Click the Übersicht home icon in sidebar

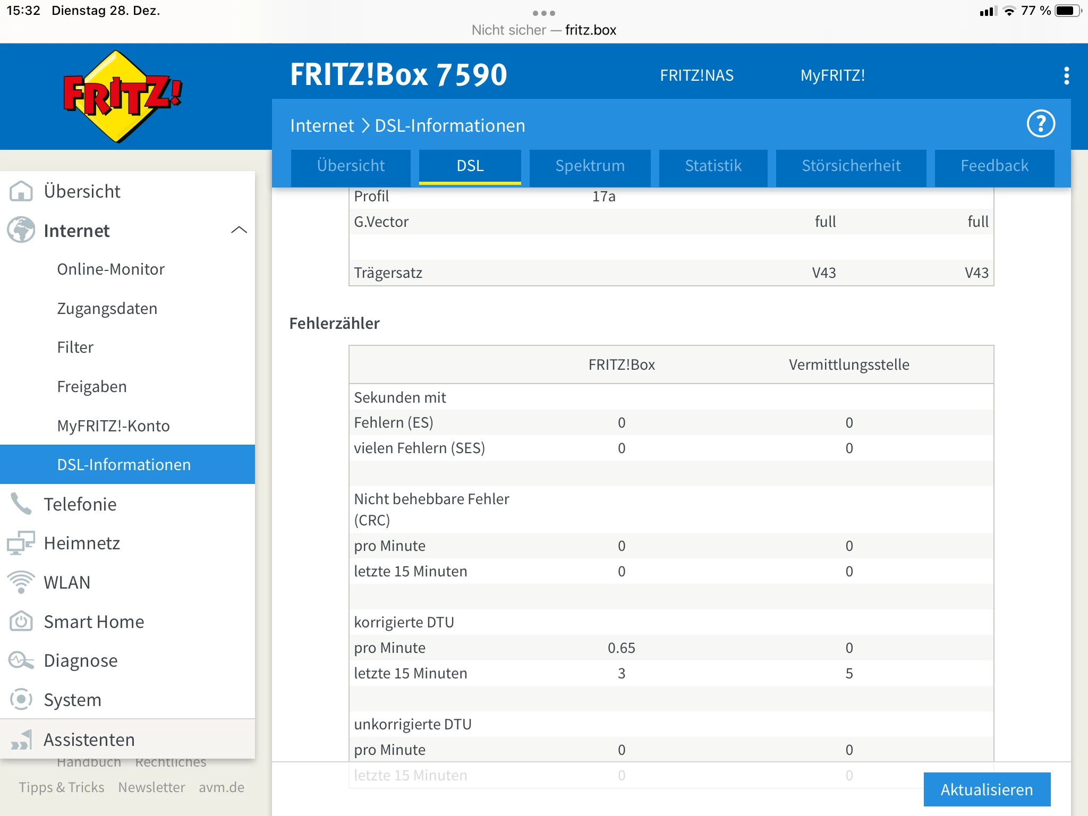point(21,191)
